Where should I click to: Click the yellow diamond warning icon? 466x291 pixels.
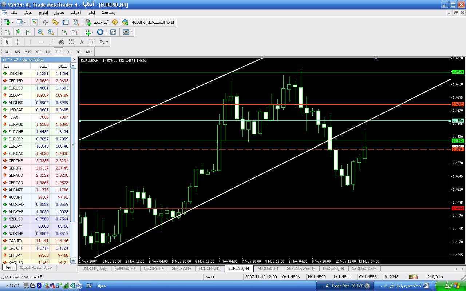point(115,22)
